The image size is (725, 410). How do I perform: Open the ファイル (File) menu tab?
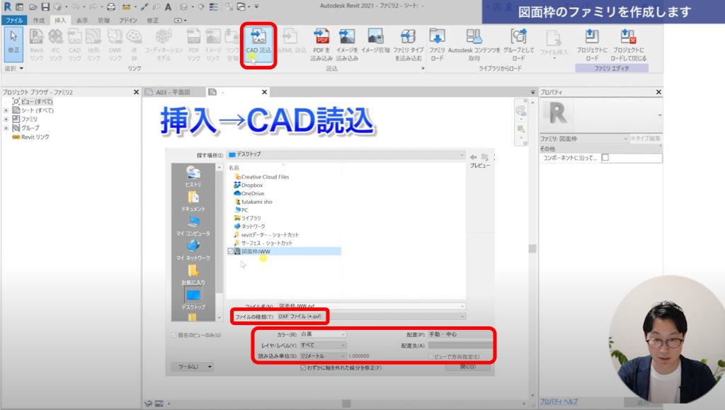[x=13, y=21]
